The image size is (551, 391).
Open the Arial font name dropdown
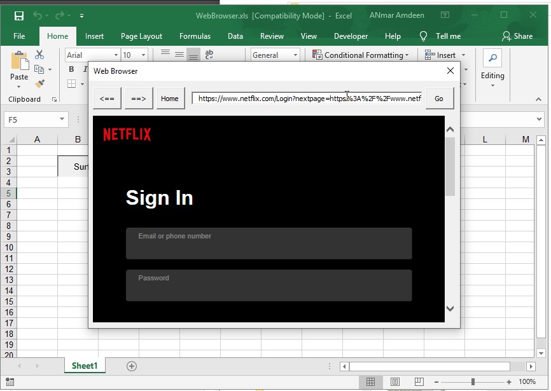point(116,55)
